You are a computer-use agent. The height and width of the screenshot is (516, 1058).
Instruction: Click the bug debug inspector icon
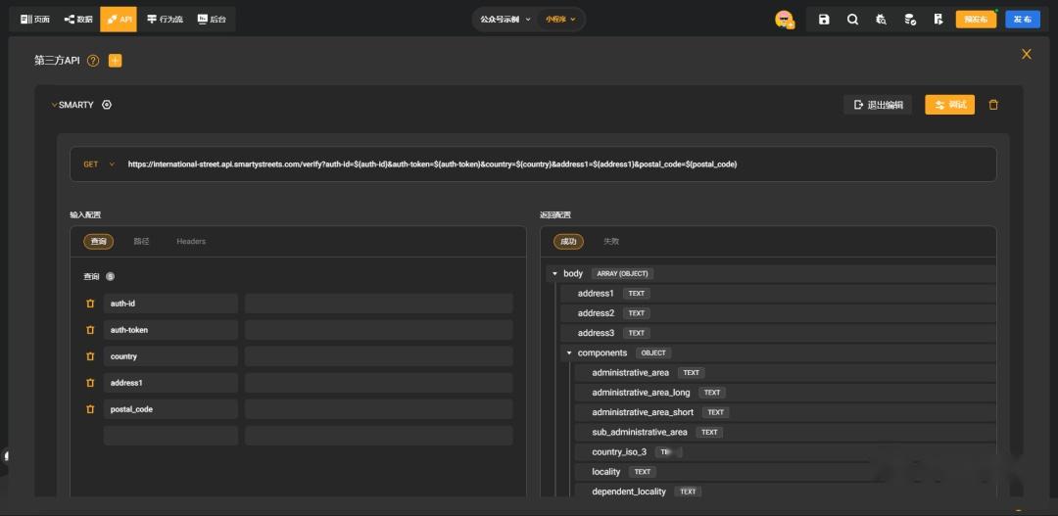882,20
